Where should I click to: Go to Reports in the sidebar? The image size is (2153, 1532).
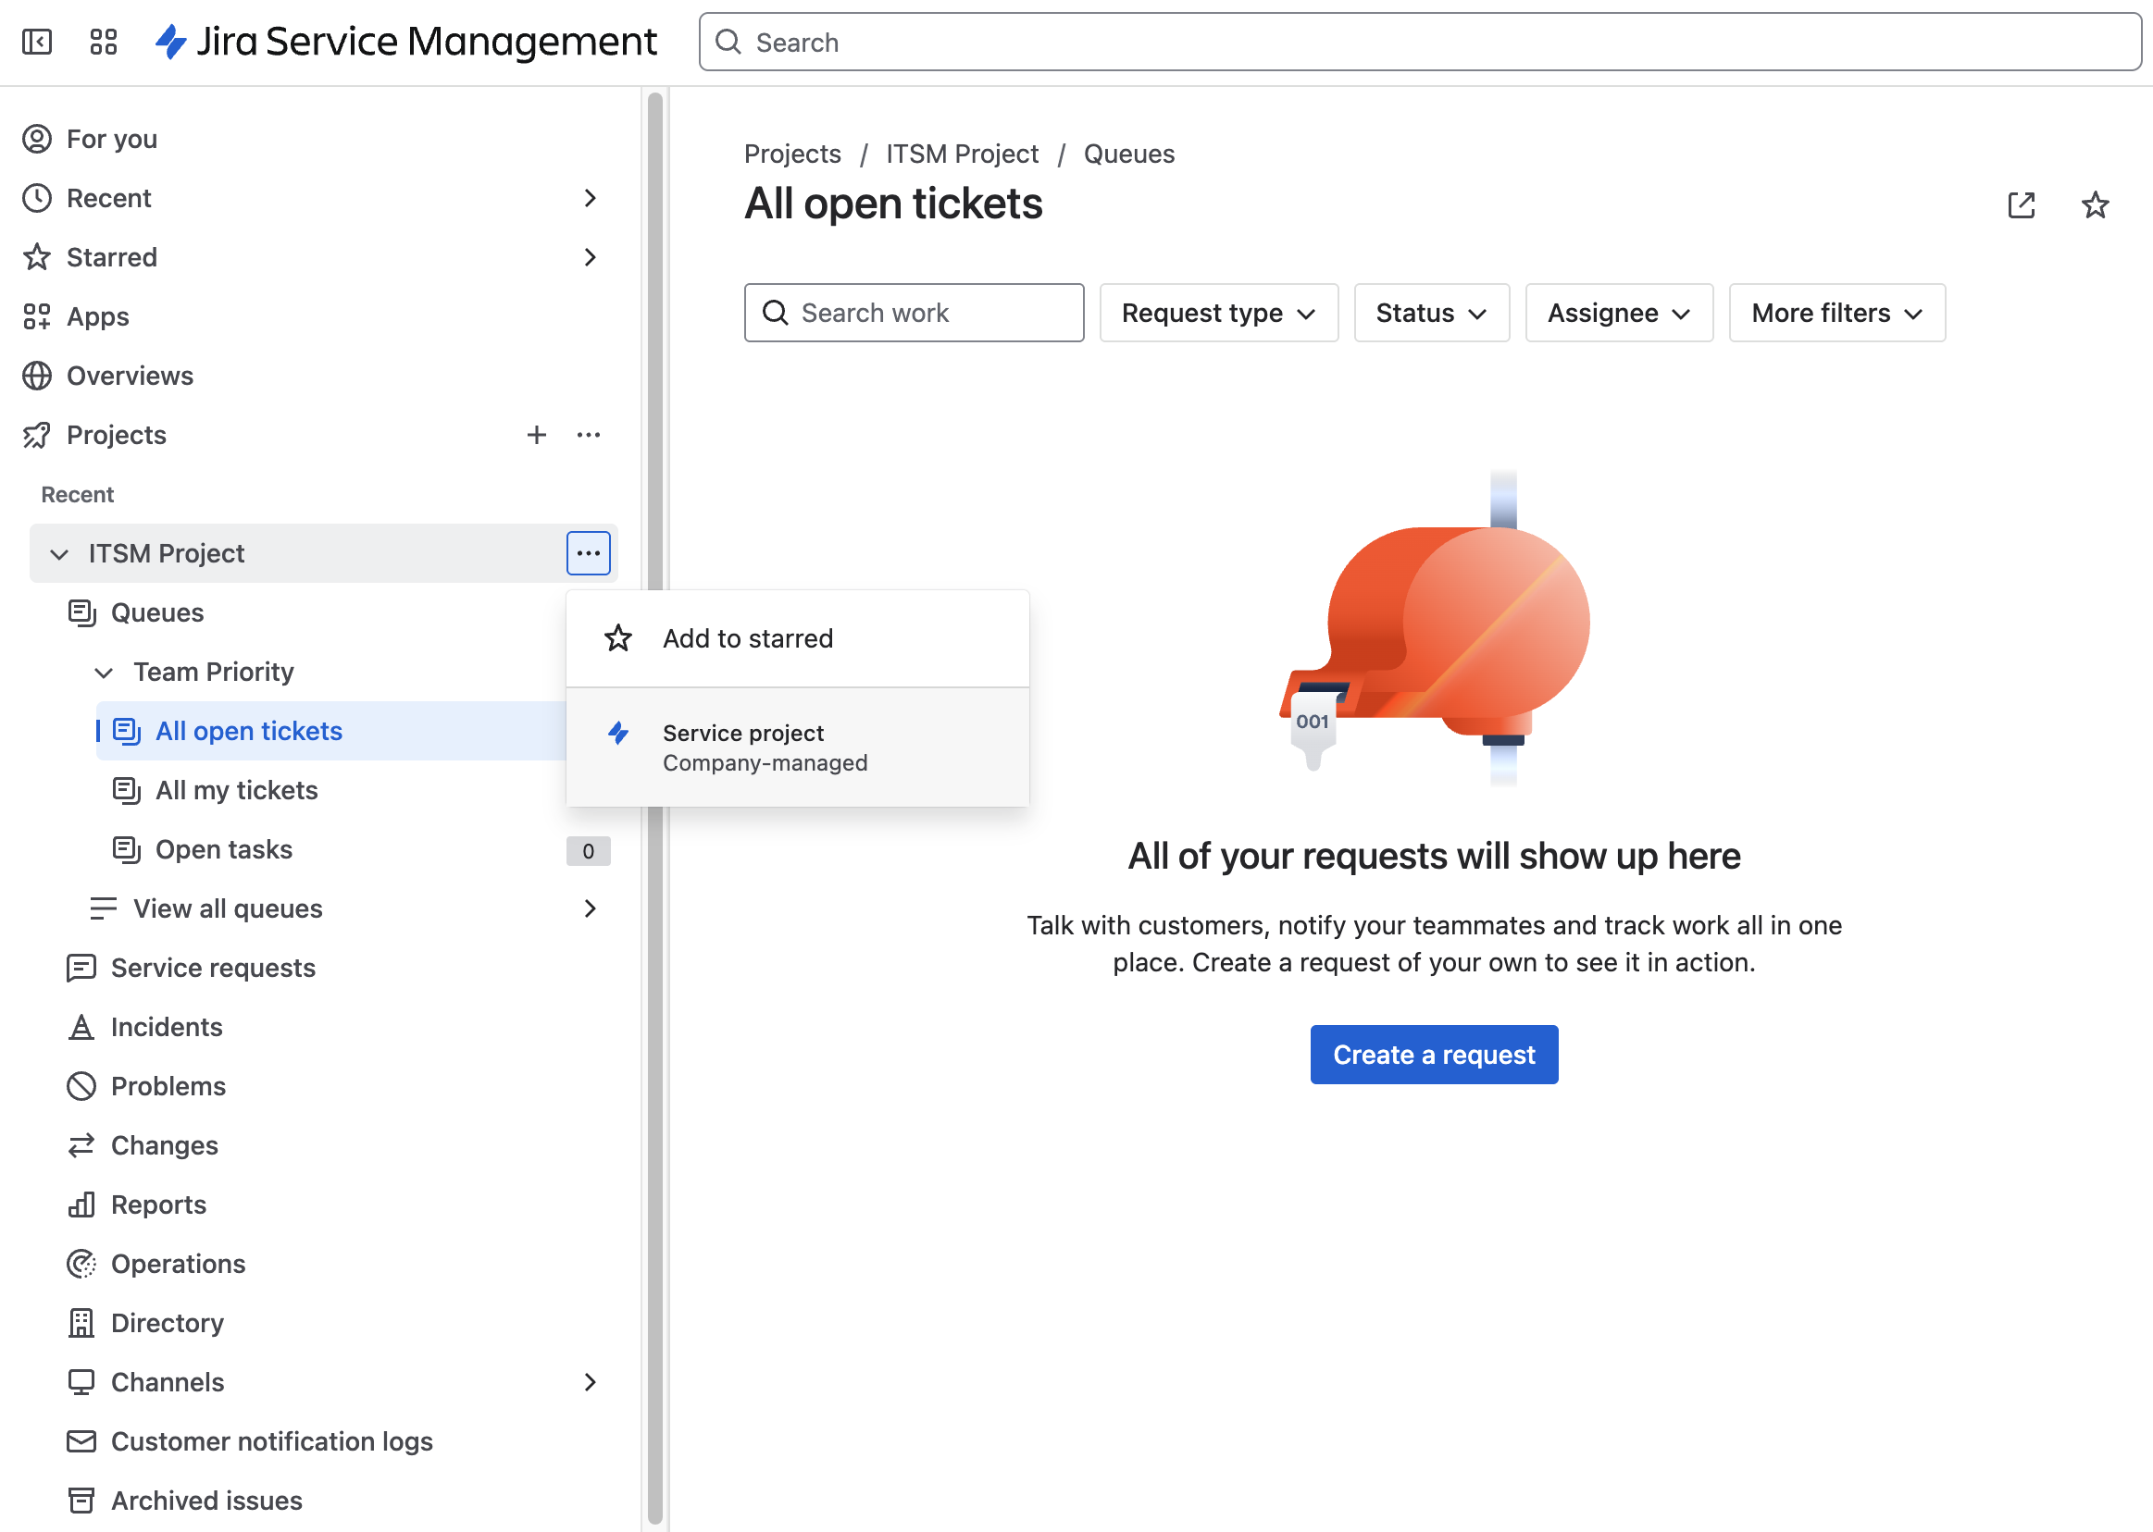(157, 1205)
